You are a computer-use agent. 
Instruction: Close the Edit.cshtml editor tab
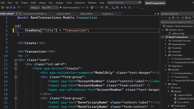click(x=20, y=14)
